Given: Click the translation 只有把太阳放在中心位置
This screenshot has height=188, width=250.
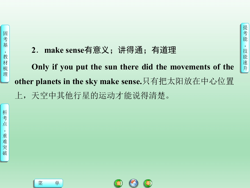Looking at the screenshot, I should tap(188, 81).
